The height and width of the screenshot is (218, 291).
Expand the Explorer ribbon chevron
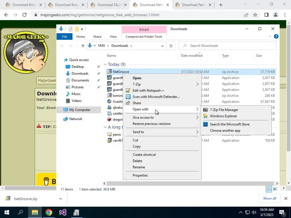pos(270,37)
